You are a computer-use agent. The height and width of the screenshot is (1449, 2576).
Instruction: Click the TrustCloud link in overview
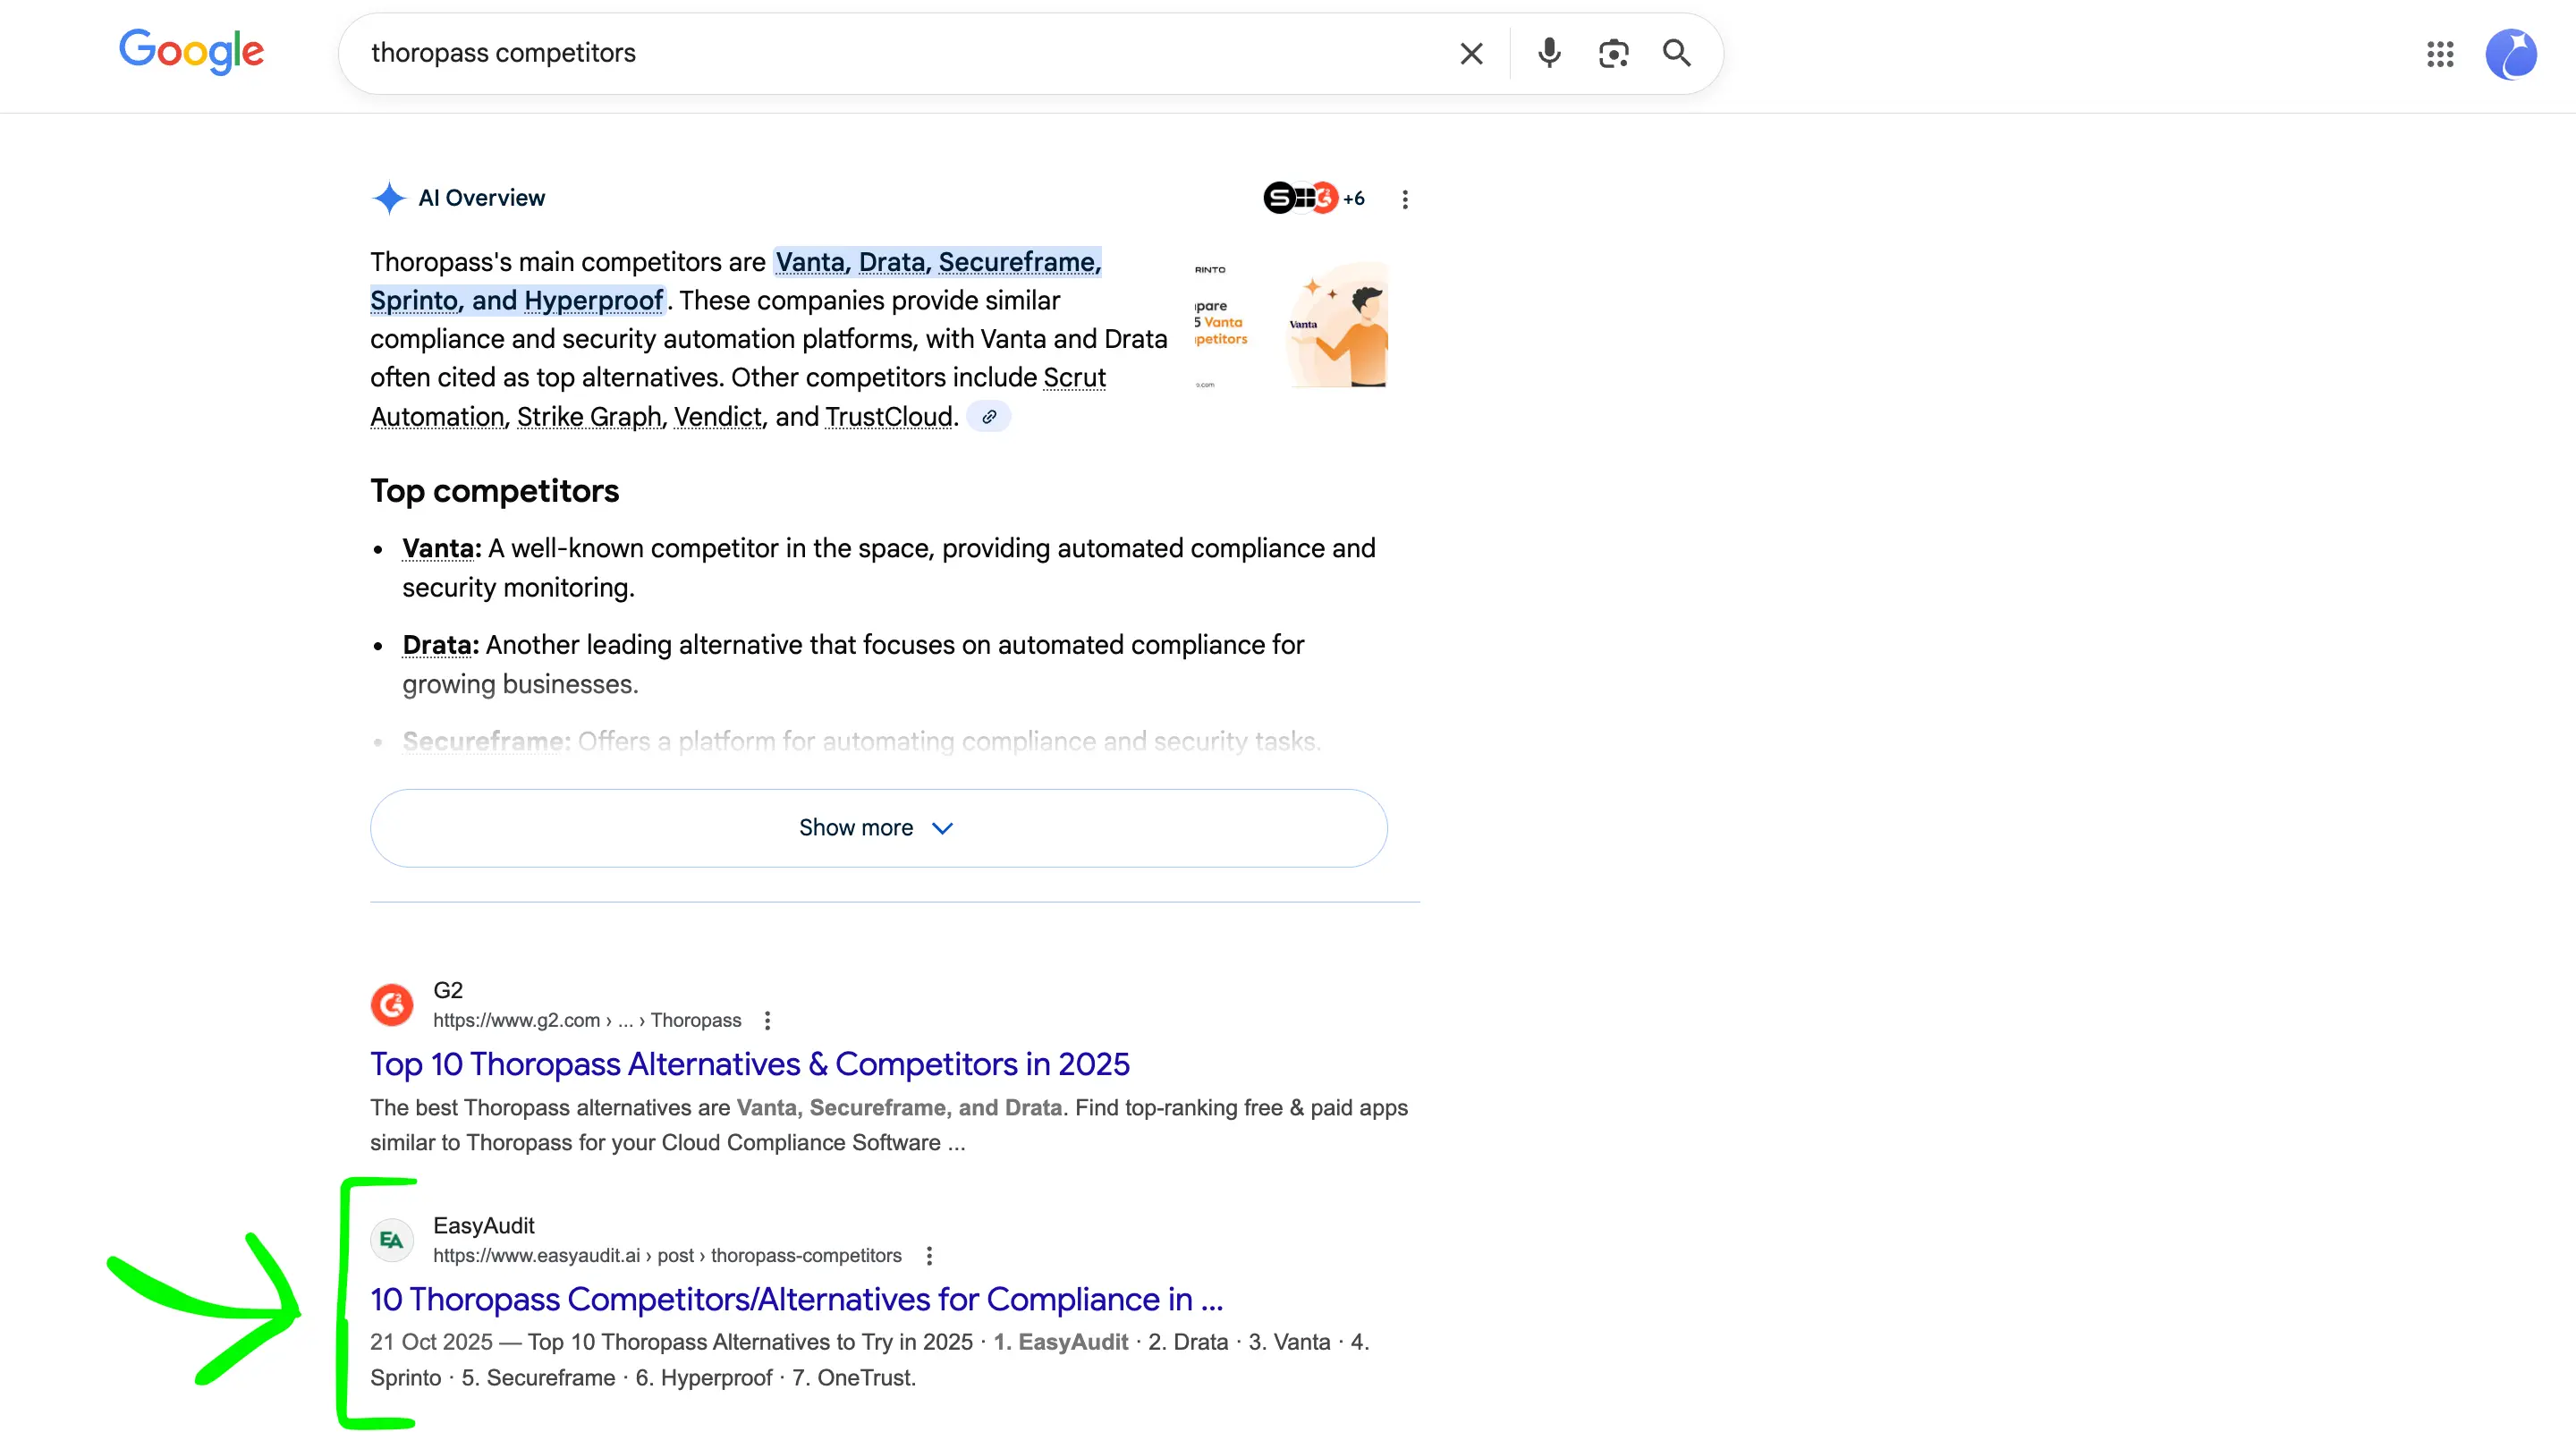coord(889,417)
